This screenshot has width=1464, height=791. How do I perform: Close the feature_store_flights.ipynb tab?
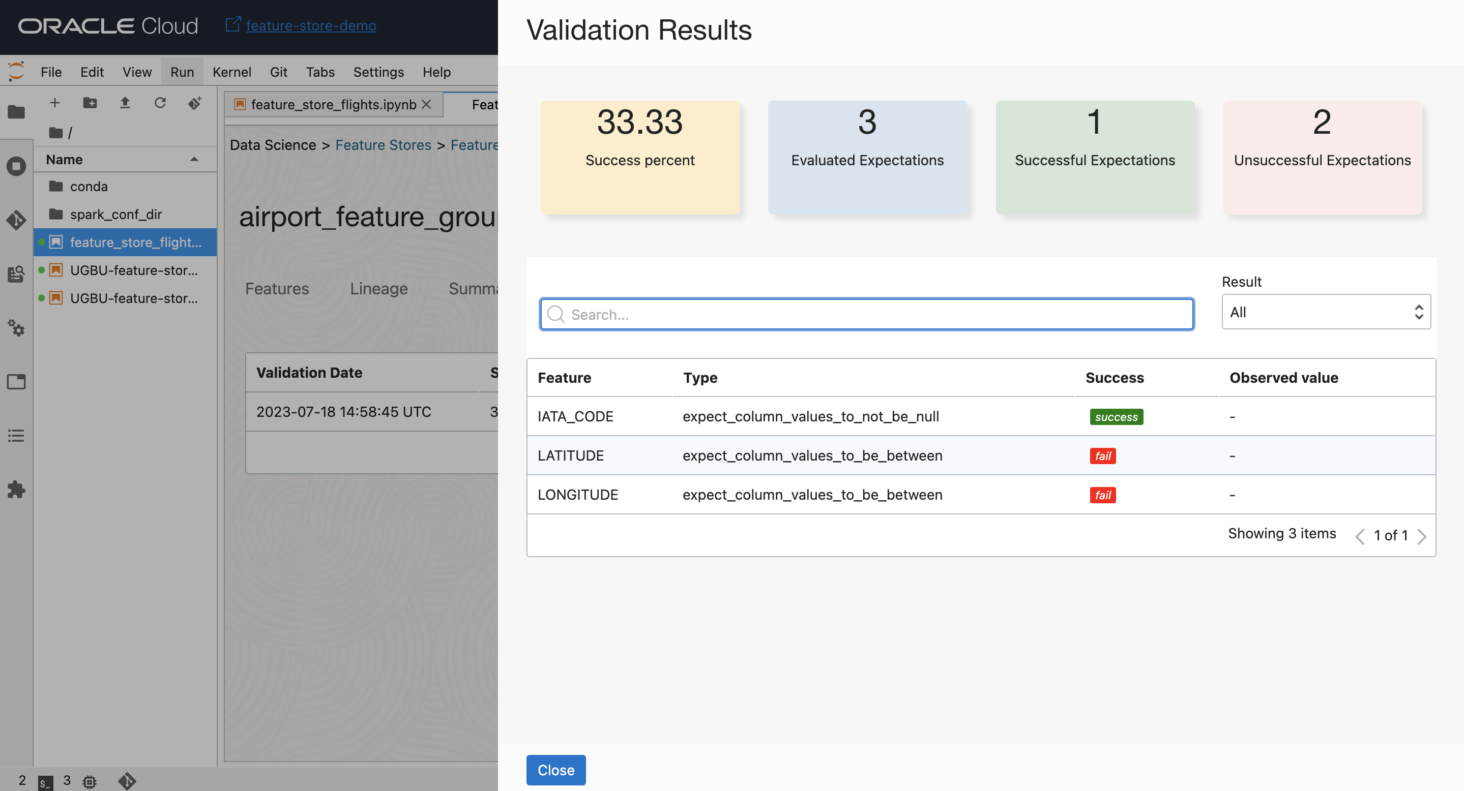427,105
